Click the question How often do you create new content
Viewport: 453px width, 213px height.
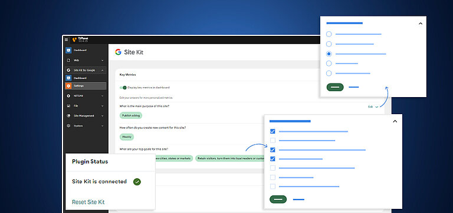point(153,128)
